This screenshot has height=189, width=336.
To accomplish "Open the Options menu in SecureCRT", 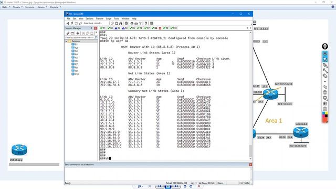I will 90,19.
